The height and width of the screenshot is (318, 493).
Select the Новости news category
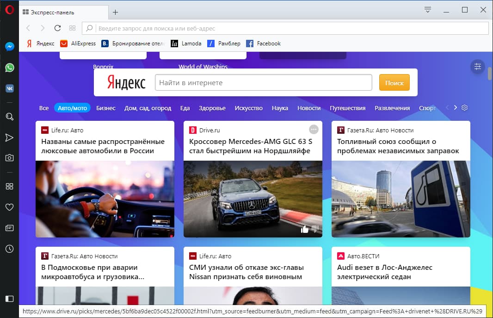309,108
